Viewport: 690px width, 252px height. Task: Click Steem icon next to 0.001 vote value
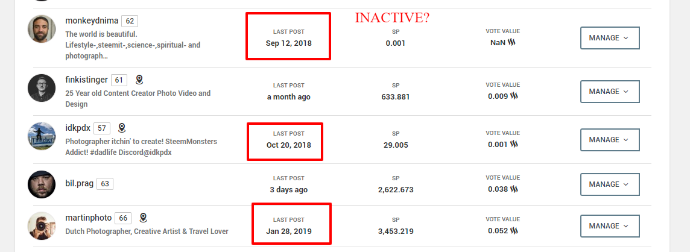[x=514, y=145]
